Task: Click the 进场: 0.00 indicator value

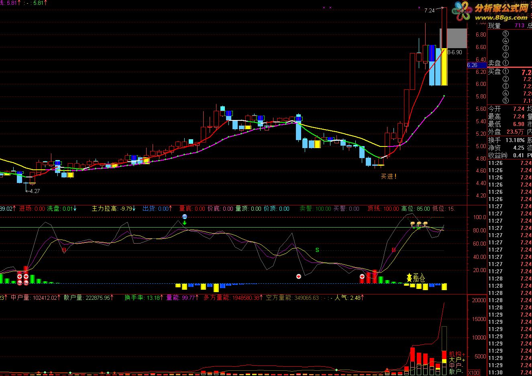Action: point(32,209)
